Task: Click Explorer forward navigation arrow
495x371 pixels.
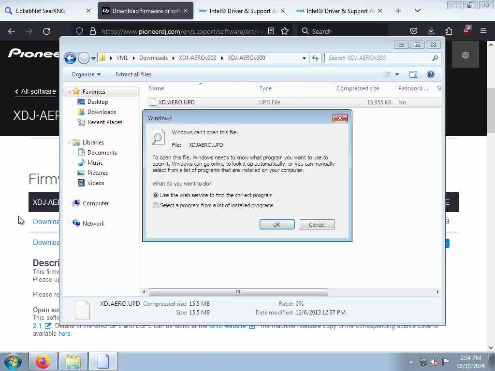Action: point(84,58)
